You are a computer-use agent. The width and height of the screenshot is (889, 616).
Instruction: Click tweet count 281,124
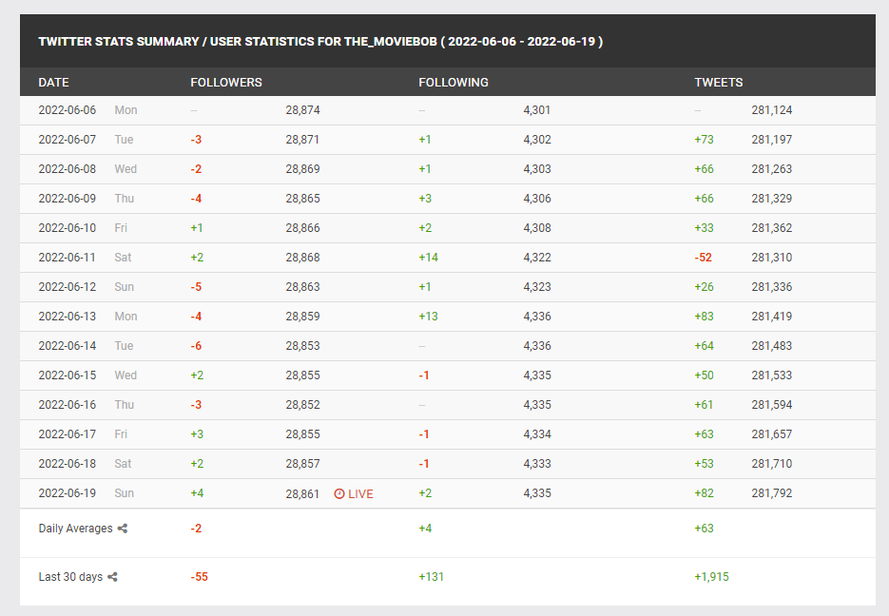click(772, 110)
